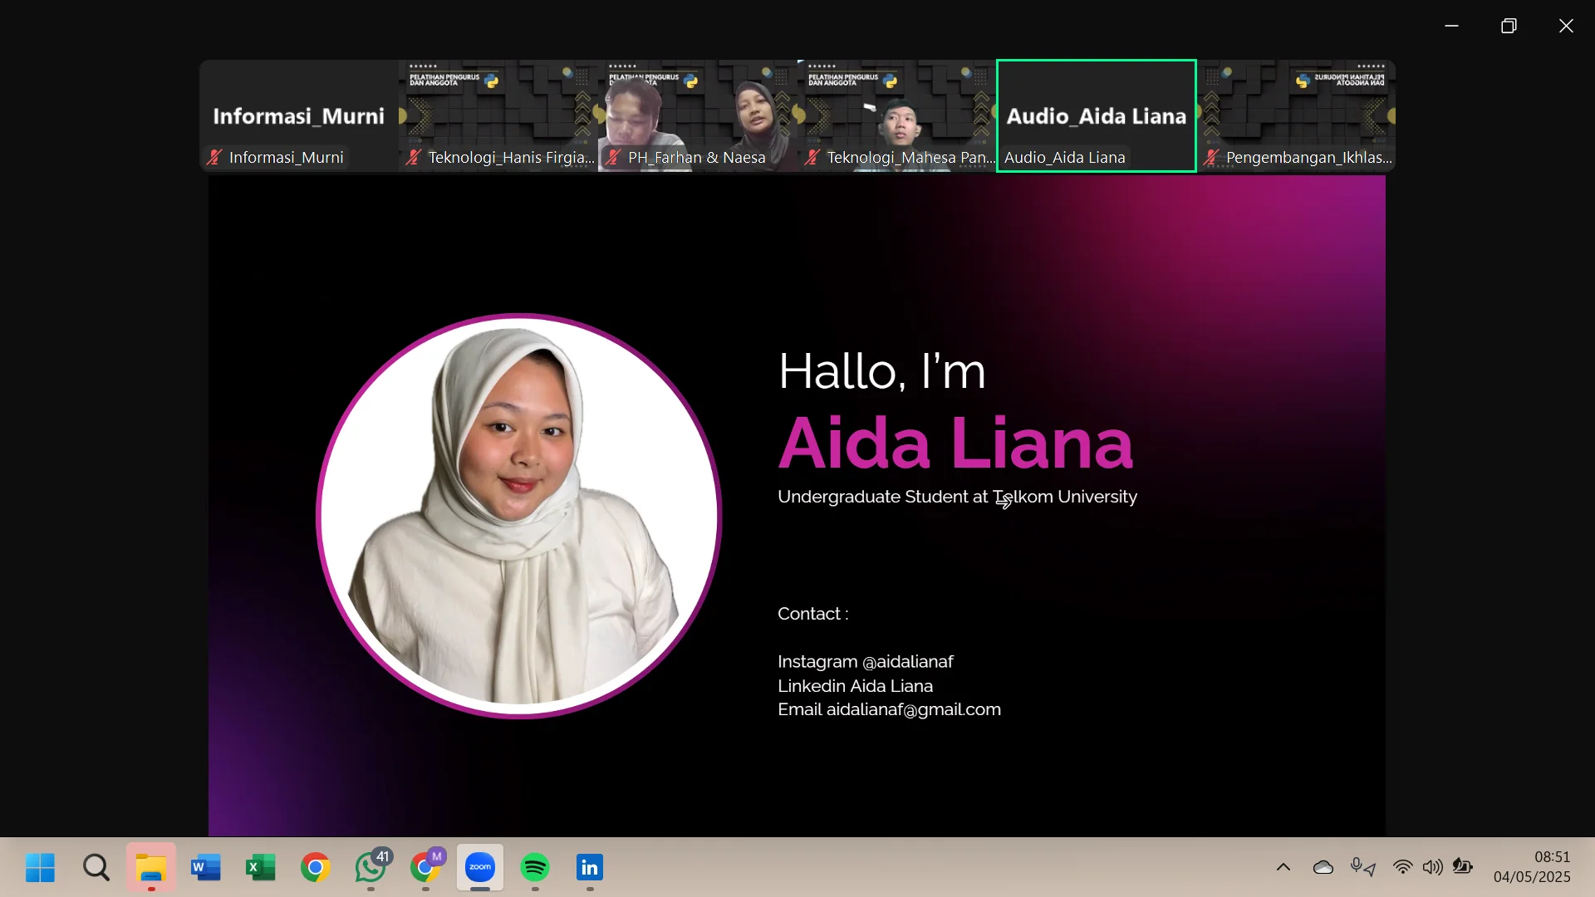Click the "Email aidalianaf@gmail.com" line
The height and width of the screenshot is (897, 1595).
pyautogui.click(x=889, y=709)
